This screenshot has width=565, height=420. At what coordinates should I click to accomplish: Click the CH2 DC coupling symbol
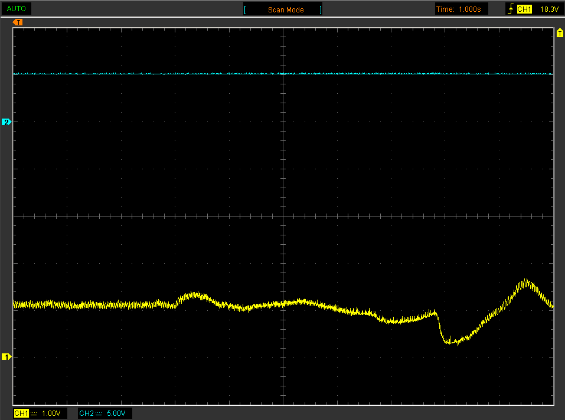tap(99, 414)
